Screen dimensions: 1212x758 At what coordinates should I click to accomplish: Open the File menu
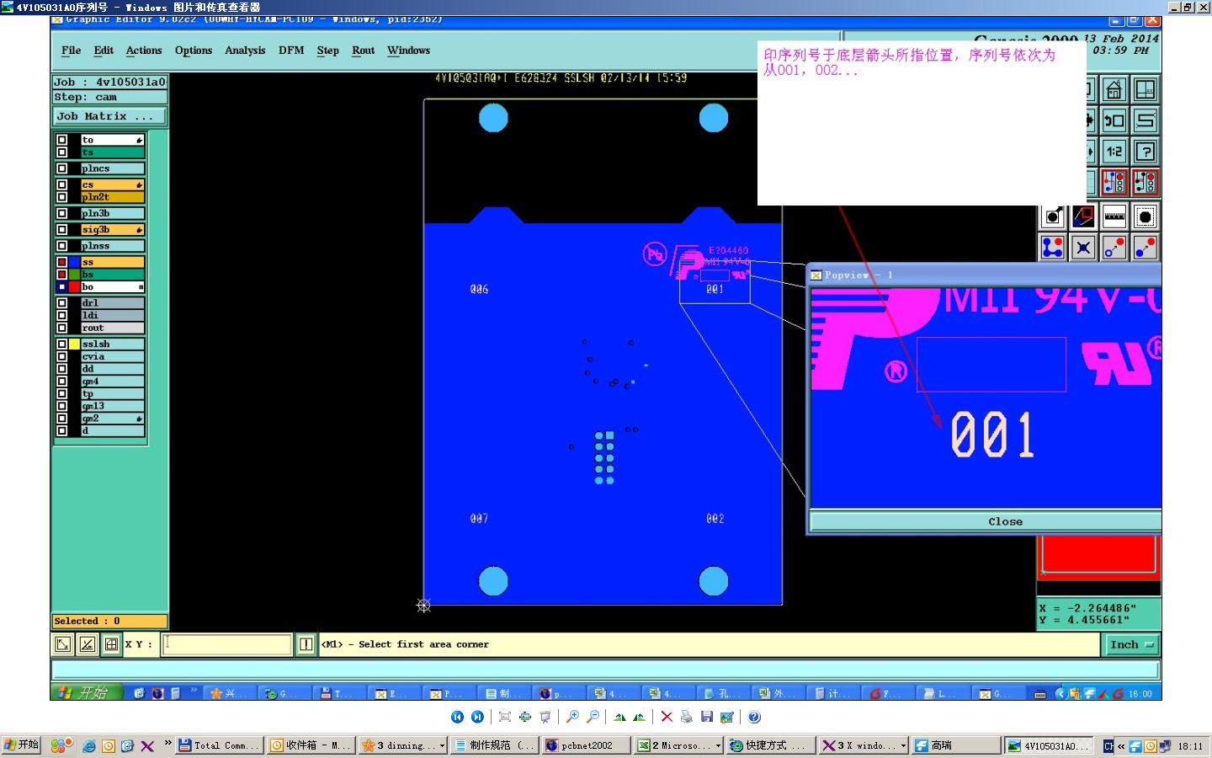[x=71, y=51]
